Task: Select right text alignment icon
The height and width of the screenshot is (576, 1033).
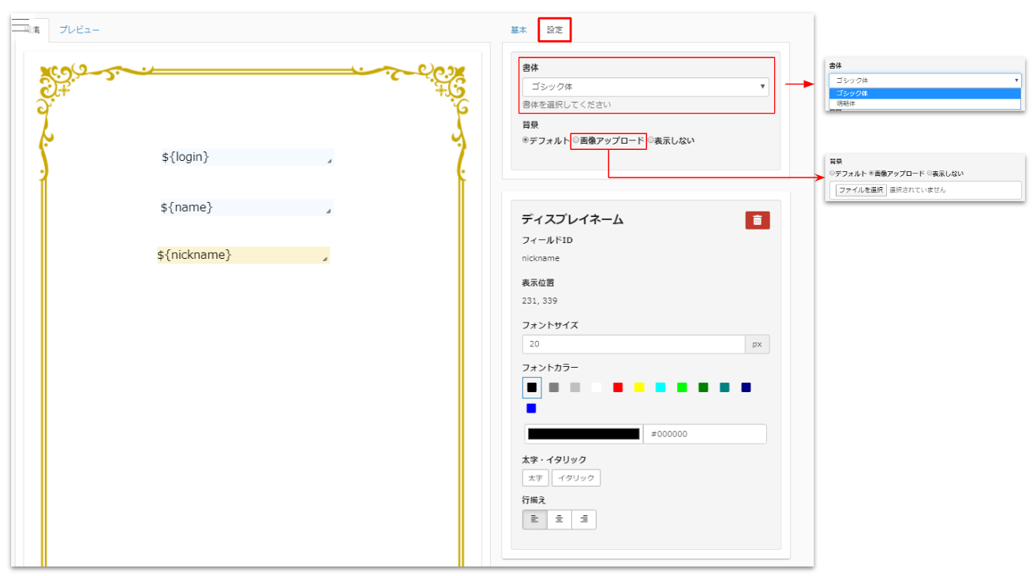Action: pos(584,519)
